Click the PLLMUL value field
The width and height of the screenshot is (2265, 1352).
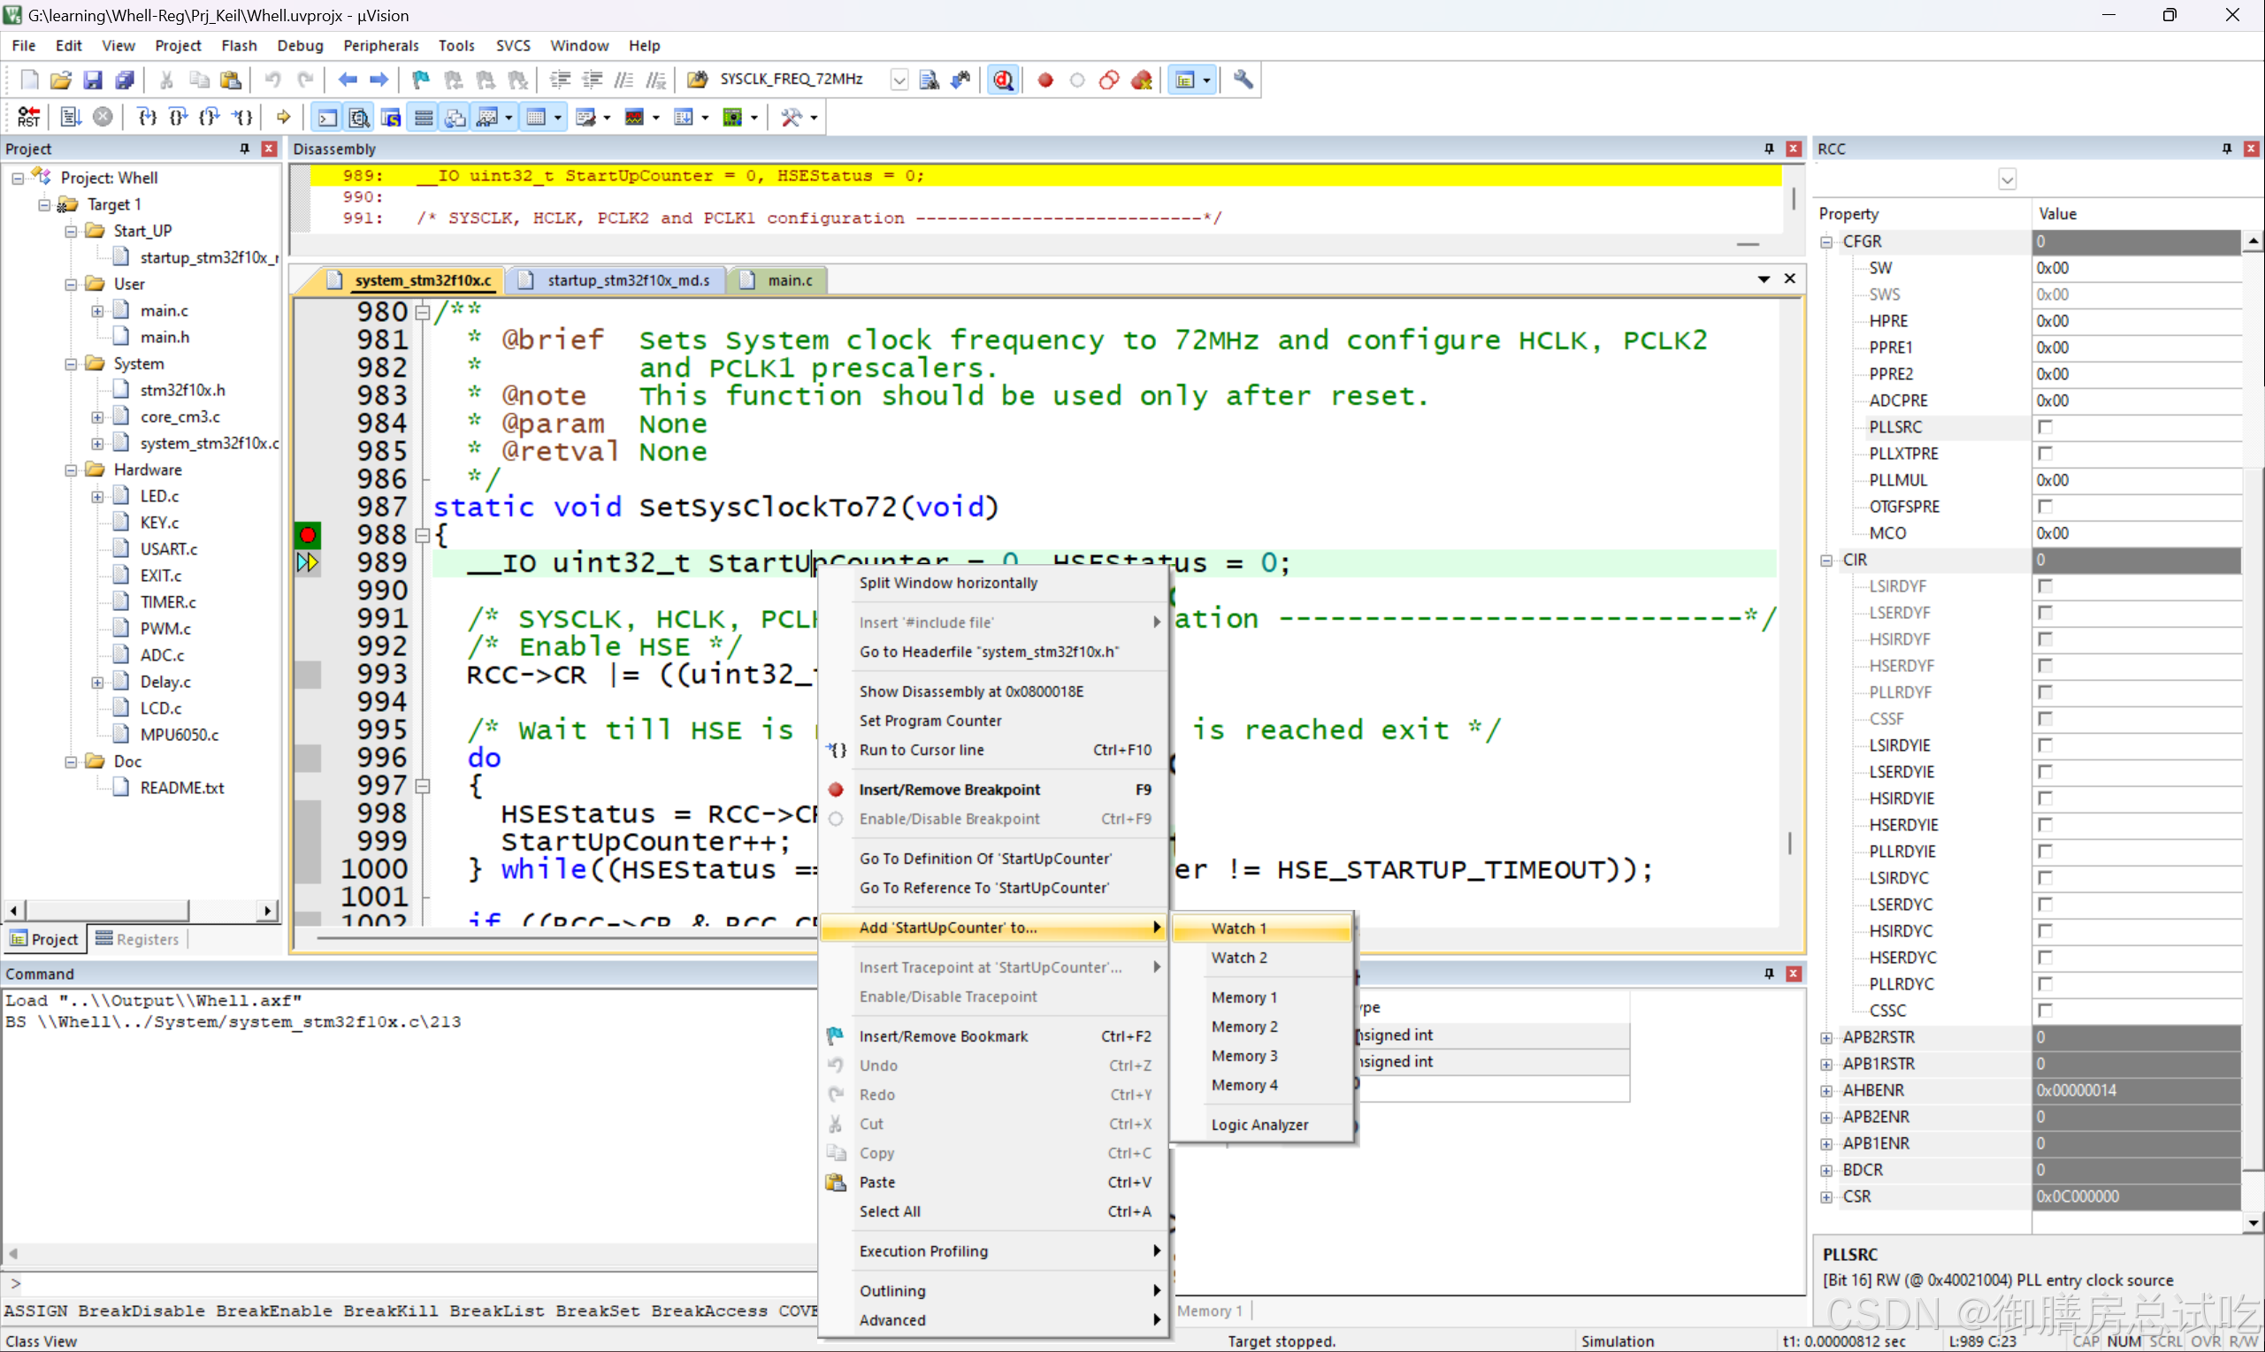(2137, 479)
